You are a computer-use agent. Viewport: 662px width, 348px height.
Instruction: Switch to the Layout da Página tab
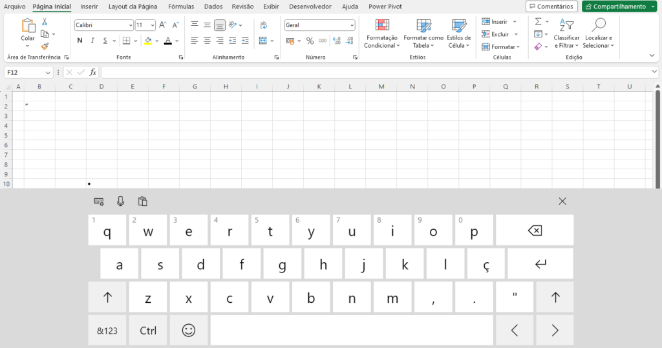point(133,6)
